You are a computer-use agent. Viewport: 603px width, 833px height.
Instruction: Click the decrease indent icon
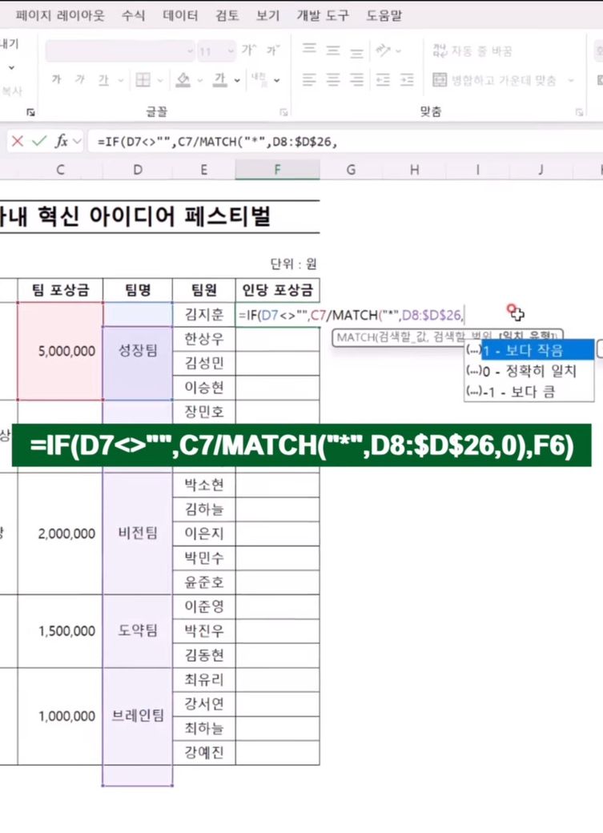pos(383,80)
